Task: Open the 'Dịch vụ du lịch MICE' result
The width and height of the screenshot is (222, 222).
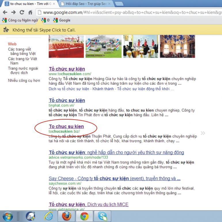Action: 89,205
